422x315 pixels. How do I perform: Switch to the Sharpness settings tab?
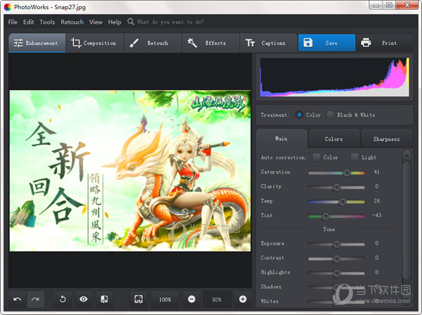point(386,139)
